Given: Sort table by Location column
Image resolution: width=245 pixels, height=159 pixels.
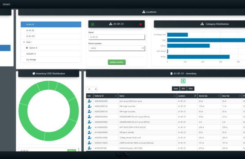Looking at the screenshot, I should pos(187,96).
